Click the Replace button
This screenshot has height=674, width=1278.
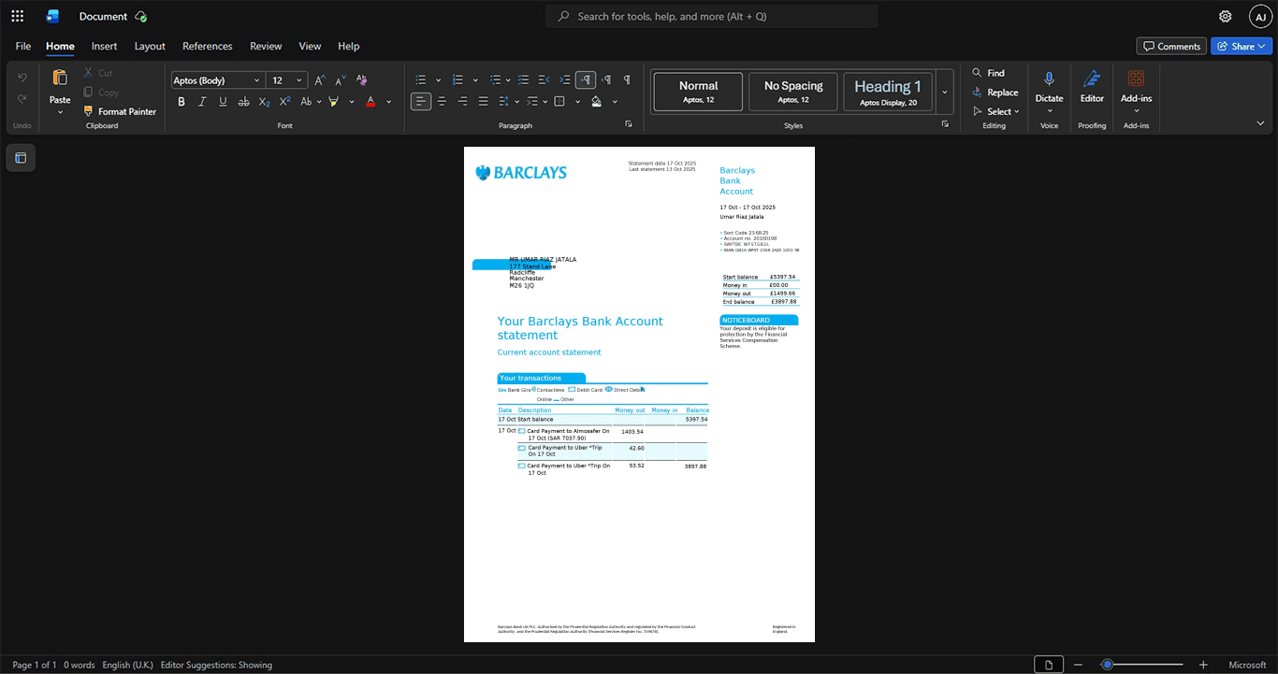pos(995,92)
